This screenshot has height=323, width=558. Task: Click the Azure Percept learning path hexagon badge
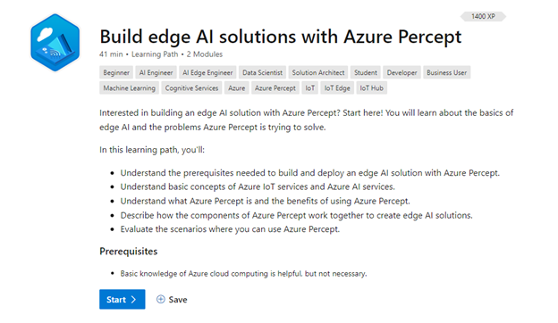coord(55,43)
